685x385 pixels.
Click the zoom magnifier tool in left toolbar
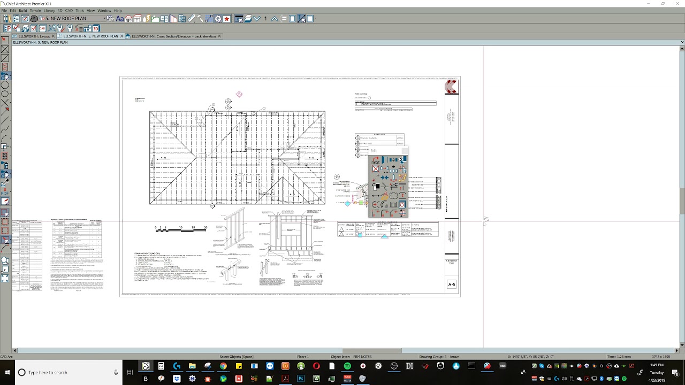pos(4,260)
